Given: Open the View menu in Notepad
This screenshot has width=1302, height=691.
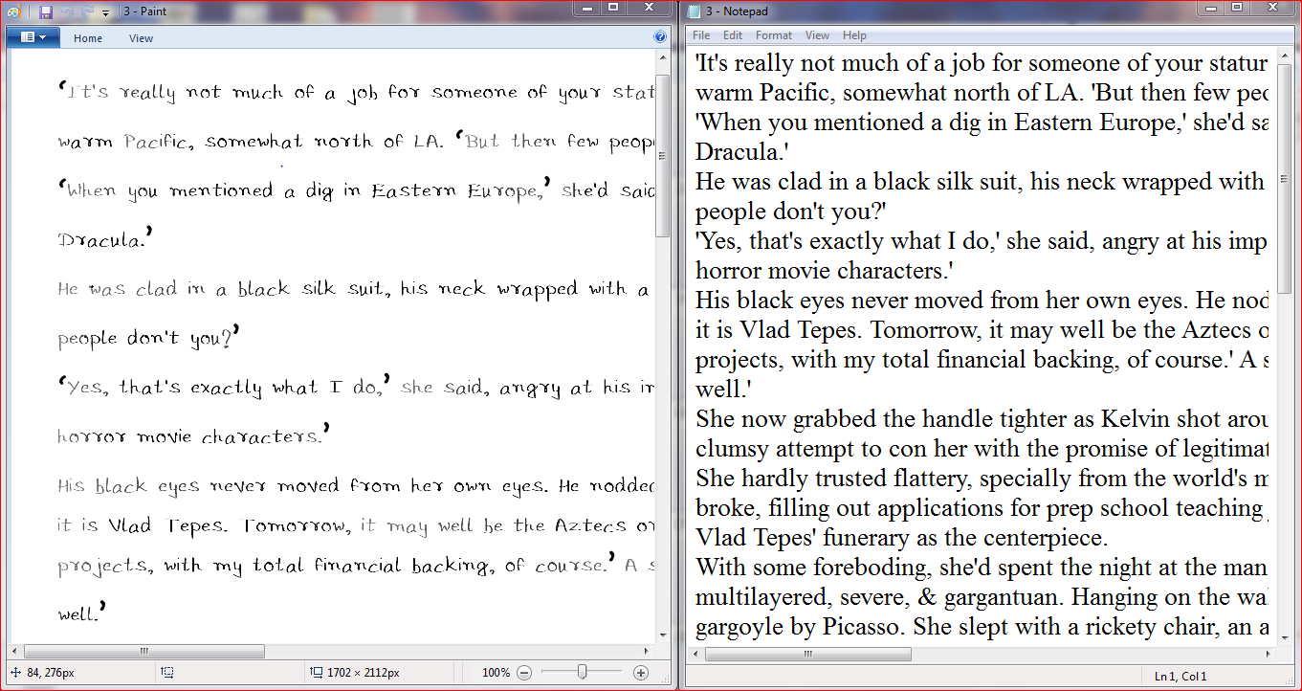Looking at the screenshot, I should (x=817, y=35).
